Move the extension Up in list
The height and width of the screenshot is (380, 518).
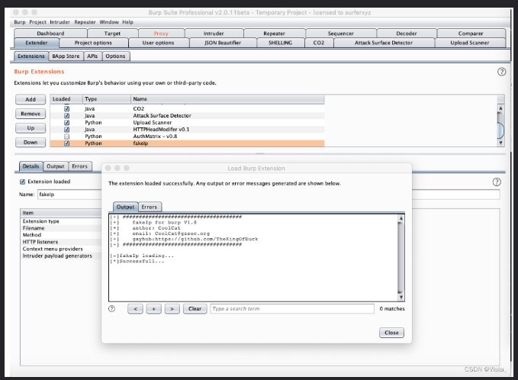tap(31, 128)
